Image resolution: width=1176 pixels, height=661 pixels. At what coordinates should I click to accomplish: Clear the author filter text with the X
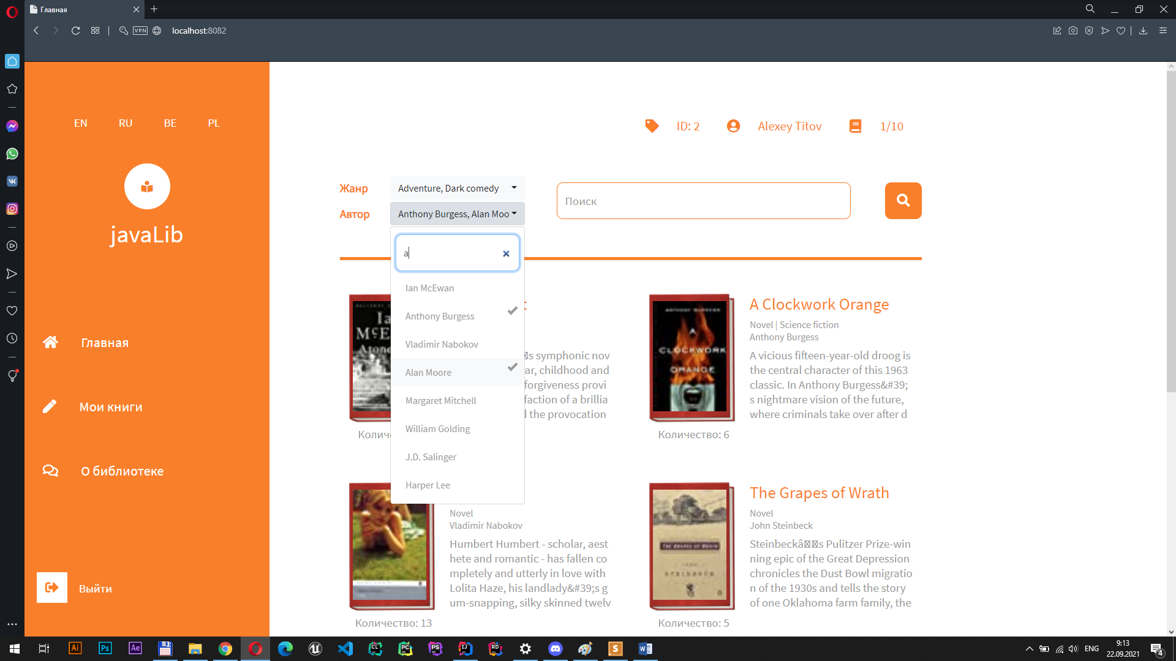(506, 253)
